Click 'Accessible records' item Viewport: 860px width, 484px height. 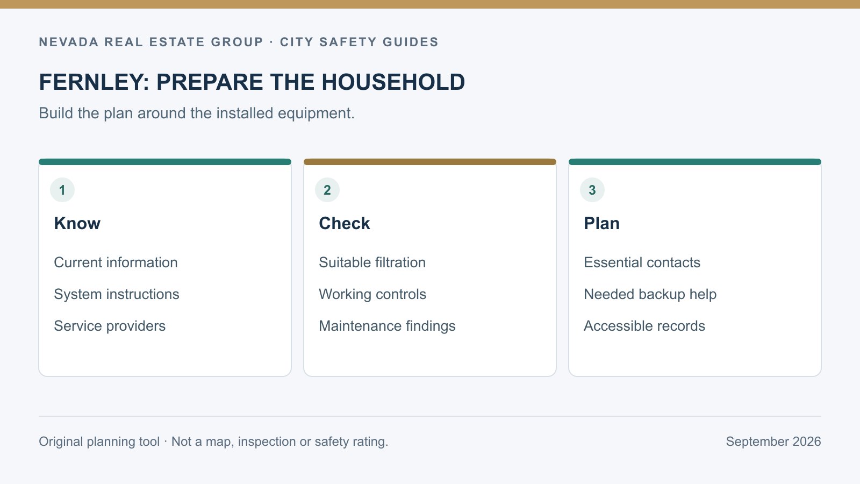[x=644, y=326]
